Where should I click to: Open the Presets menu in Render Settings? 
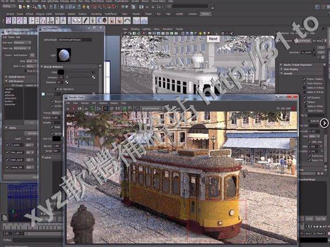click(x=11, y=37)
